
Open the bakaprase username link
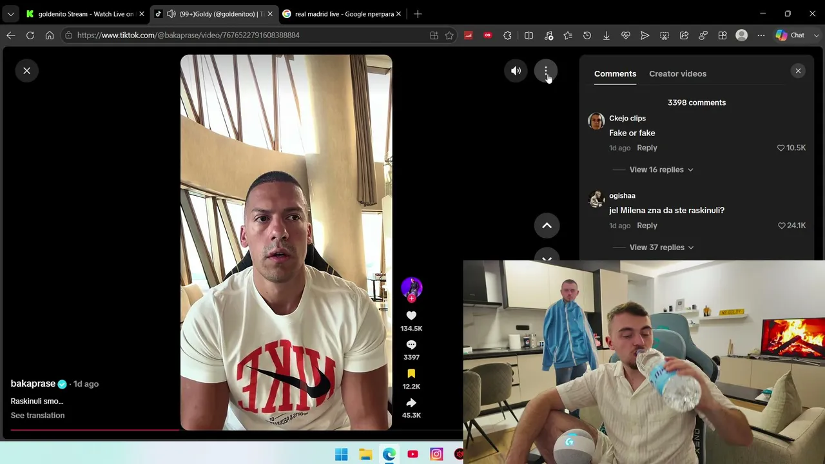click(33, 383)
